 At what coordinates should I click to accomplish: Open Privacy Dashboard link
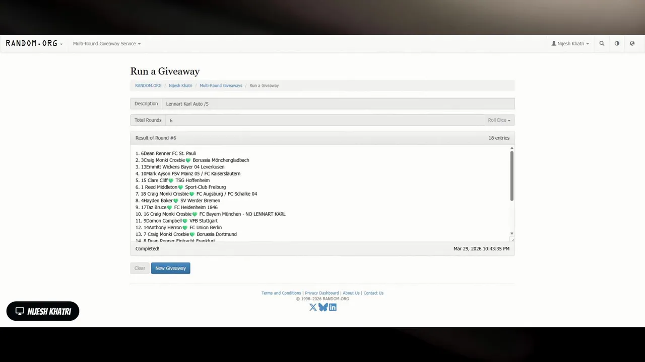click(321, 293)
